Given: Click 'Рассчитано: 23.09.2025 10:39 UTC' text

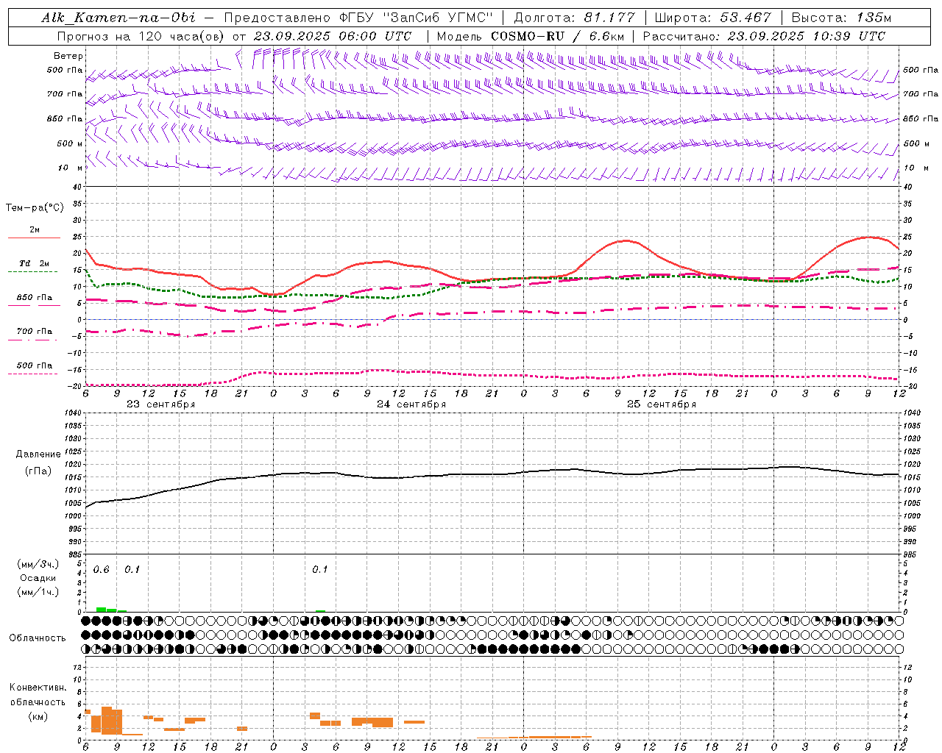Looking at the screenshot, I should click(764, 36).
